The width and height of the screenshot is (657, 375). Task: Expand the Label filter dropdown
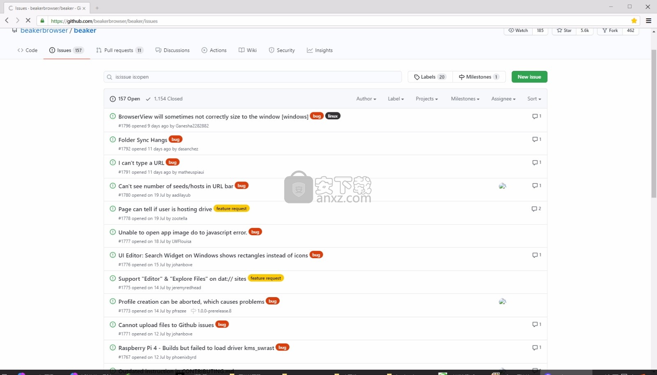coord(396,99)
